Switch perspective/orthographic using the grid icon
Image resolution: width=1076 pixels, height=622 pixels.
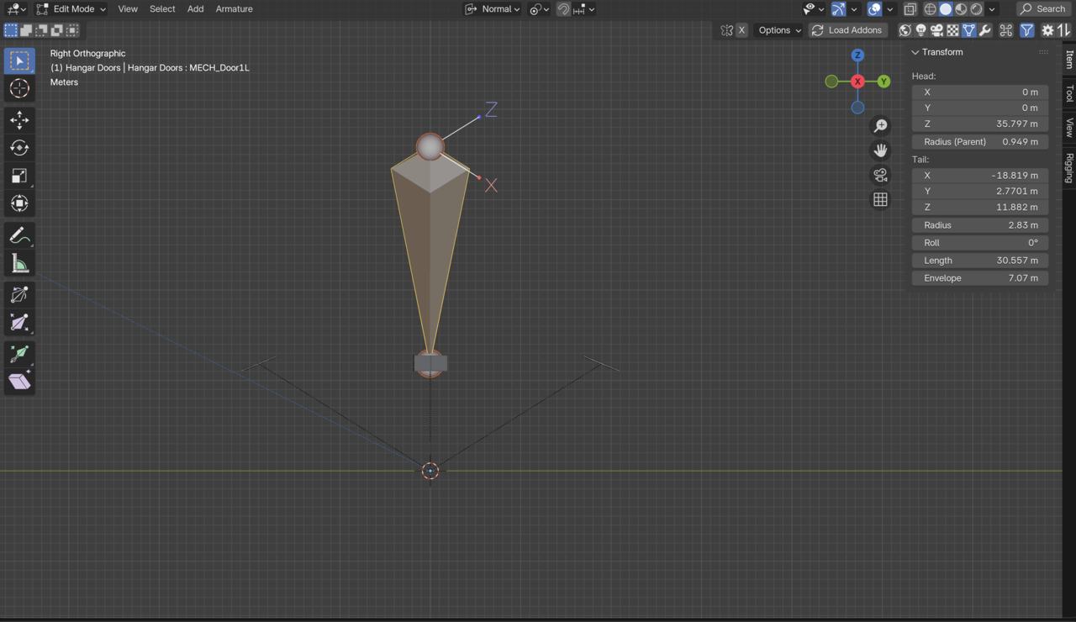click(880, 200)
